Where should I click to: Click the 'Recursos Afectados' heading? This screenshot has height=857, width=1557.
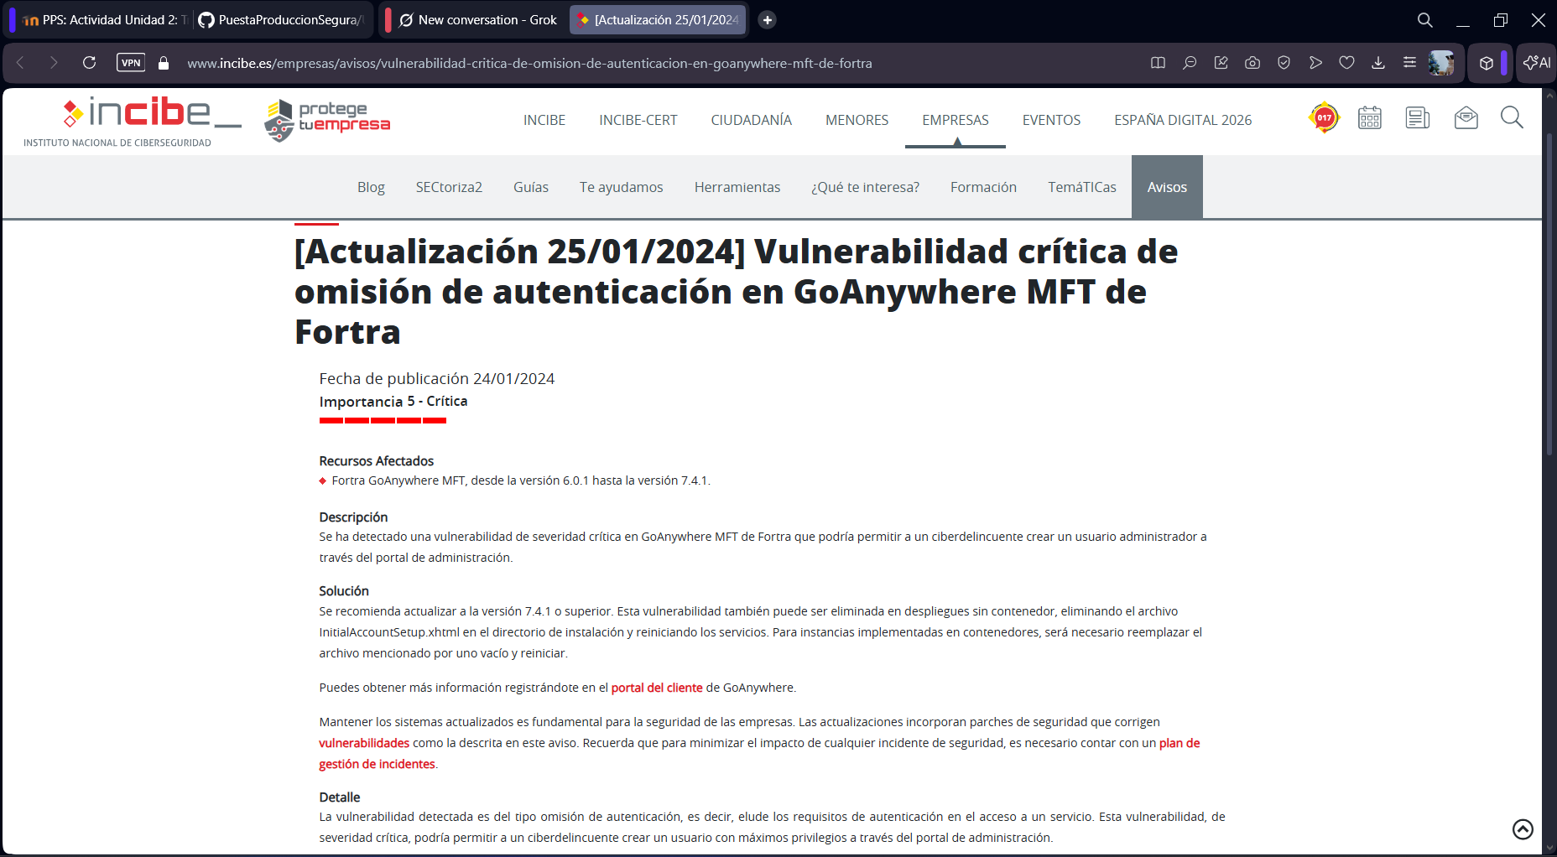377,460
